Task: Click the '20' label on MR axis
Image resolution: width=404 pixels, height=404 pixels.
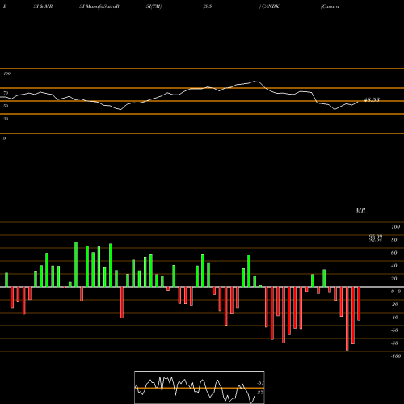Action: coord(394,279)
